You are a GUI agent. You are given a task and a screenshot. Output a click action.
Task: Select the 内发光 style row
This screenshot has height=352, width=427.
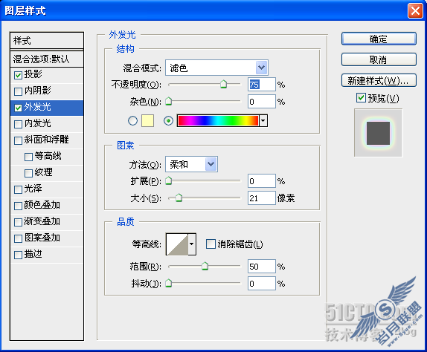point(47,124)
